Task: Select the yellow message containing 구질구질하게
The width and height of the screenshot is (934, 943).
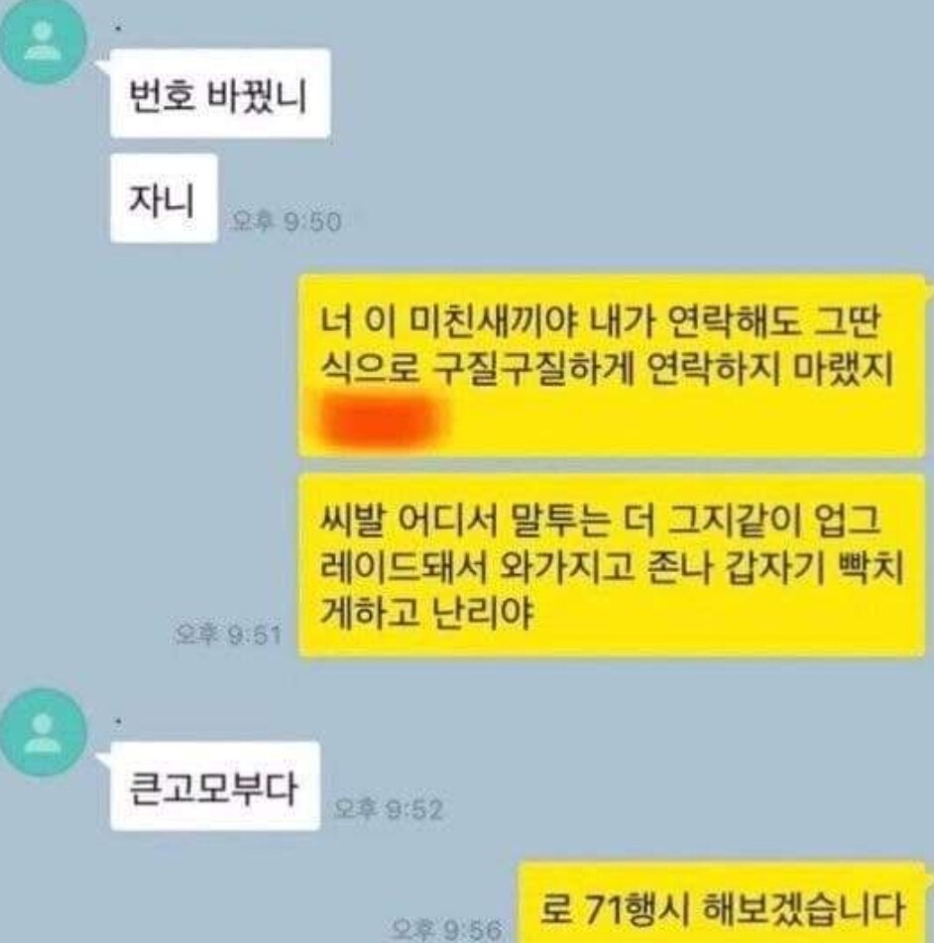Action: pyautogui.click(x=612, y=366)
